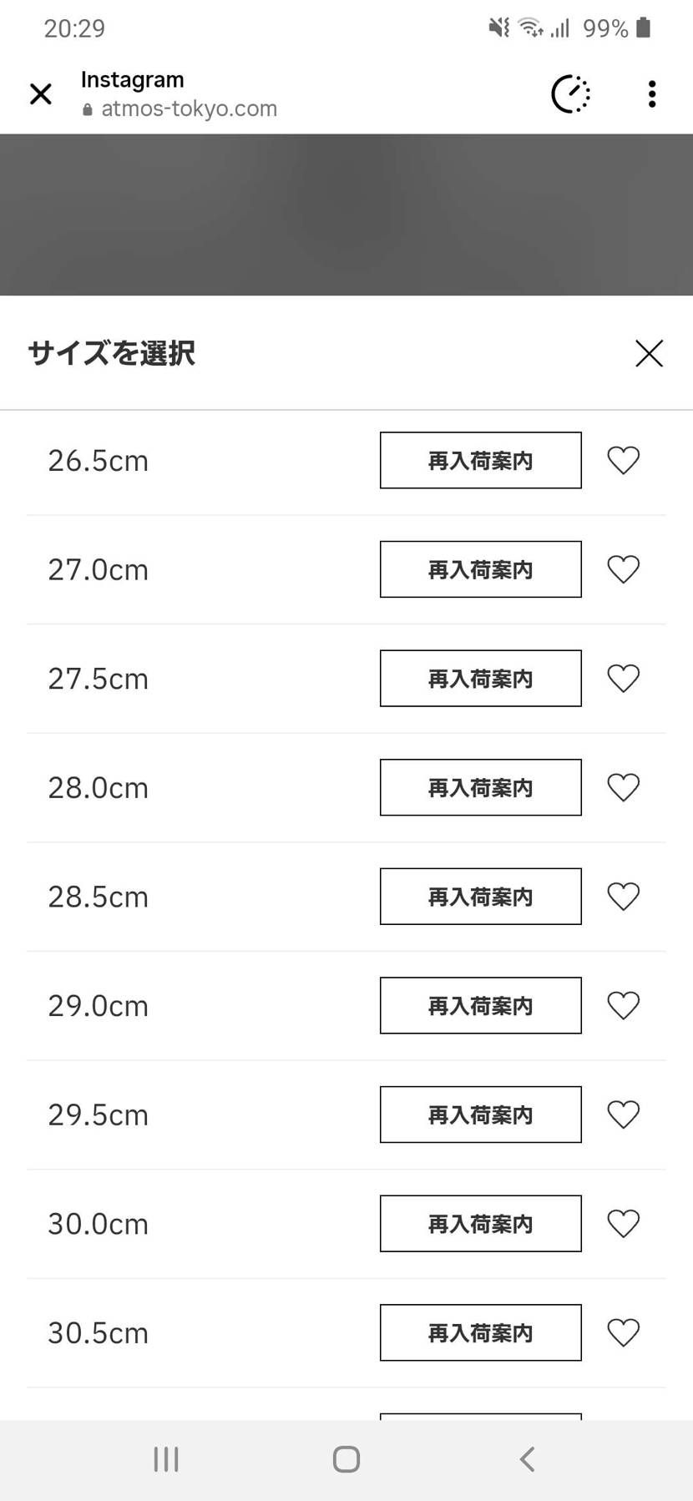
Task: Toggle the wishlist heart for 27.0cm
Action: point(623,569)
